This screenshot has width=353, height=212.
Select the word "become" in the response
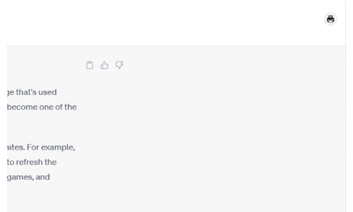22,107
